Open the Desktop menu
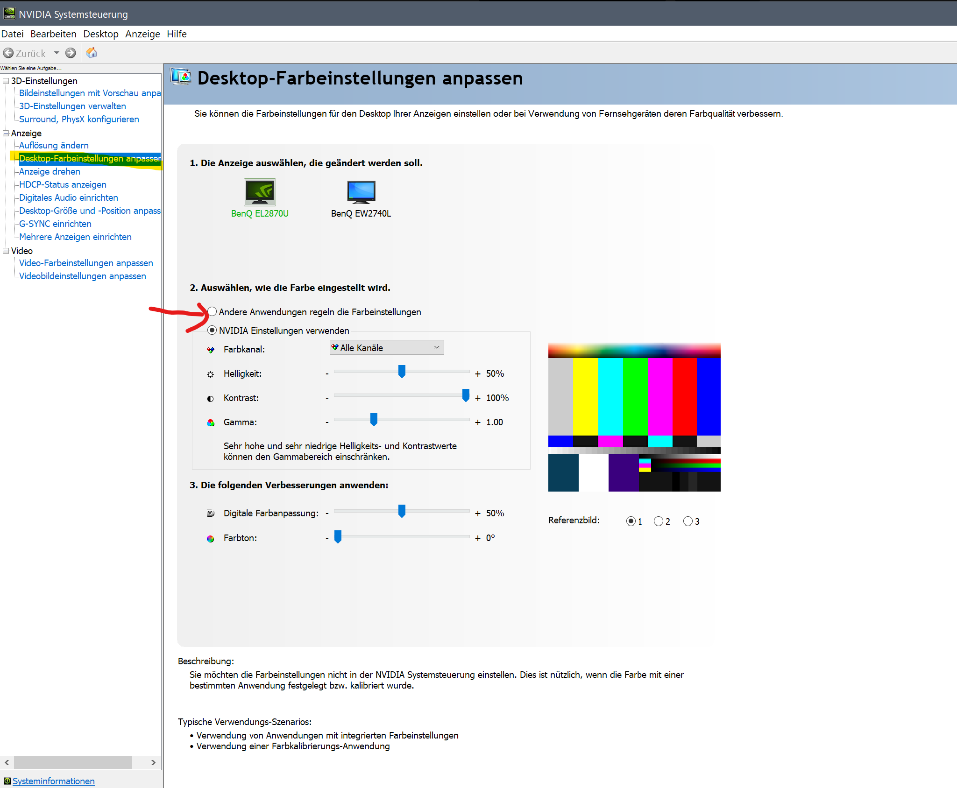The image size is (957, 788). point(101,34)
